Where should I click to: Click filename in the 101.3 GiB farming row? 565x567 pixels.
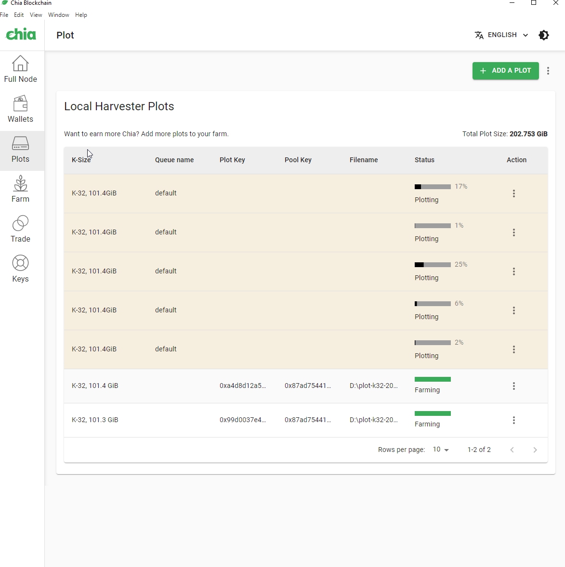(373, 420)
